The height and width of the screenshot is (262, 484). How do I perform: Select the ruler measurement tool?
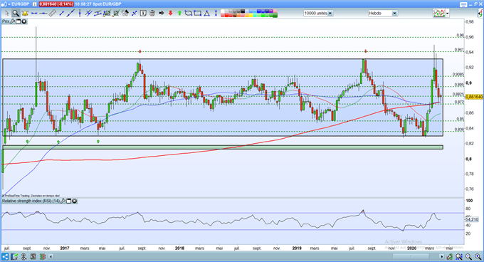[x=52, y=14]
